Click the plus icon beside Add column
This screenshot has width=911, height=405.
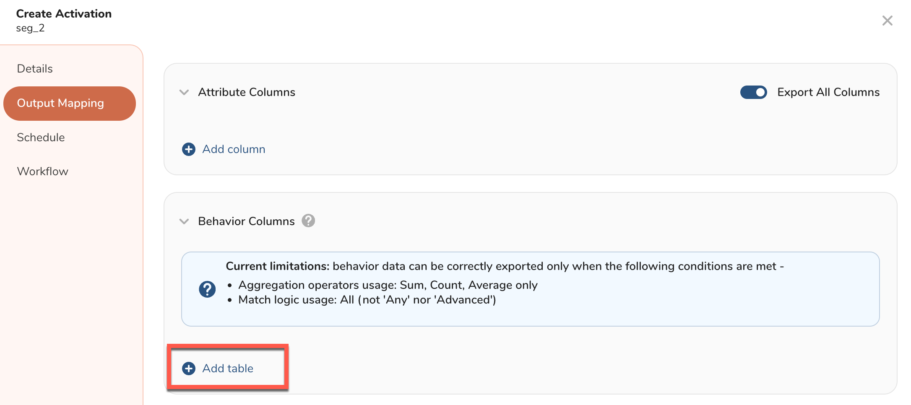(x=189, y=149)
